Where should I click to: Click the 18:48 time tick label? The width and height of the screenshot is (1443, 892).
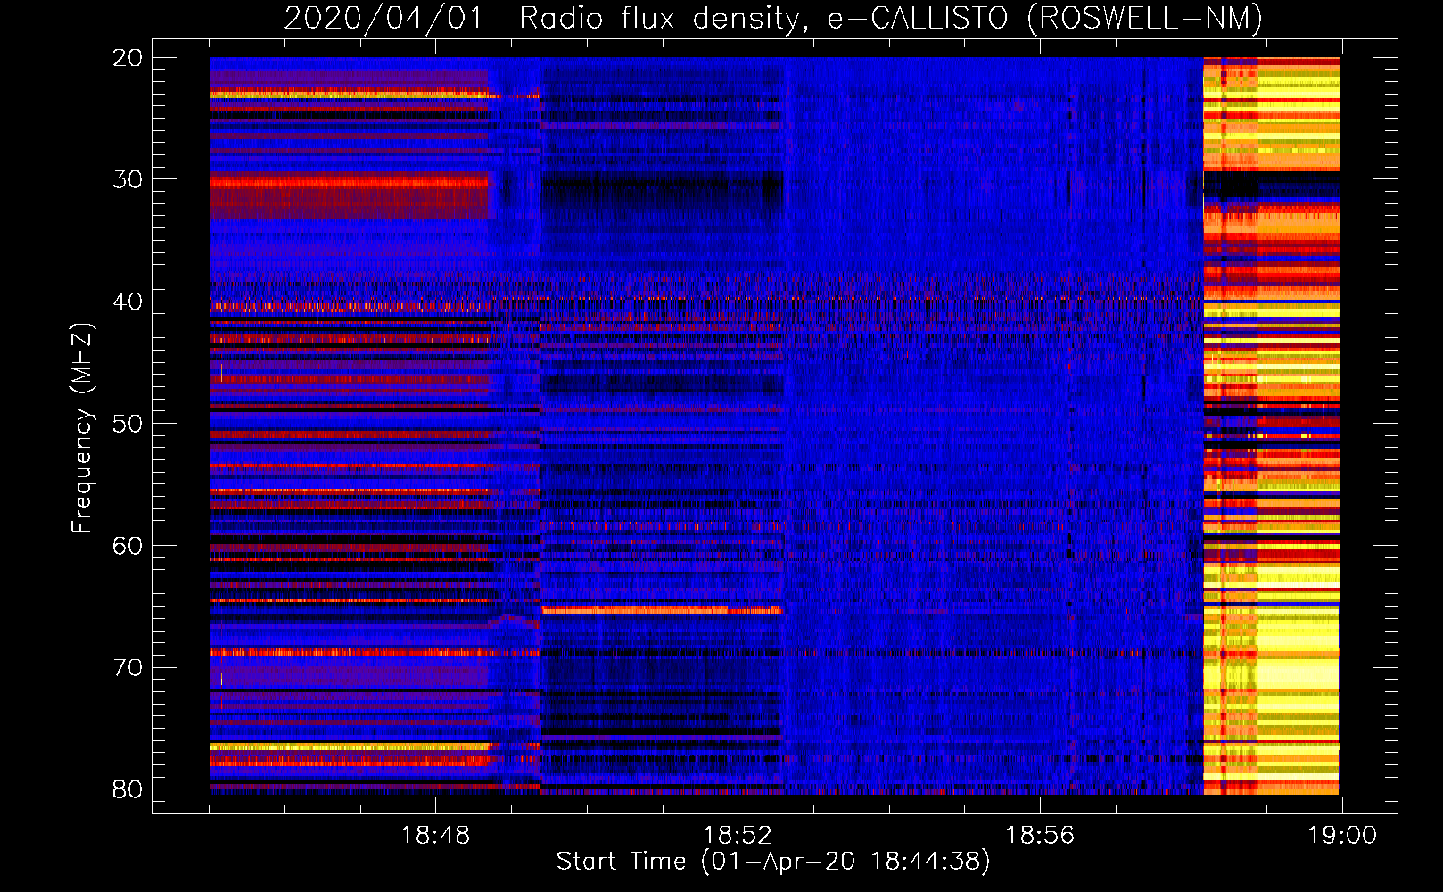tap(435, 836)
